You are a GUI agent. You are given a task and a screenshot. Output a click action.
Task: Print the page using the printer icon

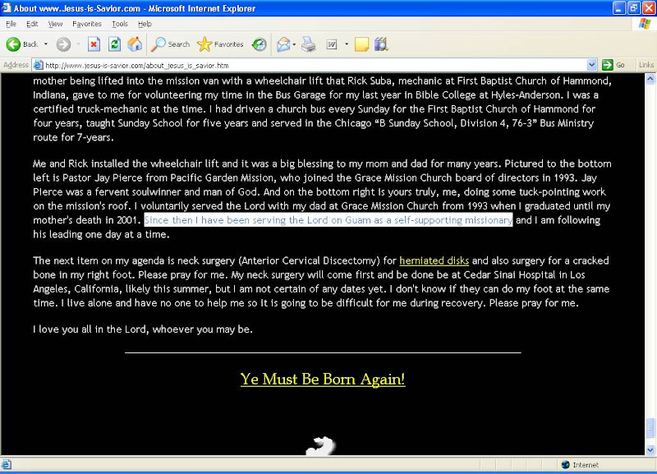(309, 44)
